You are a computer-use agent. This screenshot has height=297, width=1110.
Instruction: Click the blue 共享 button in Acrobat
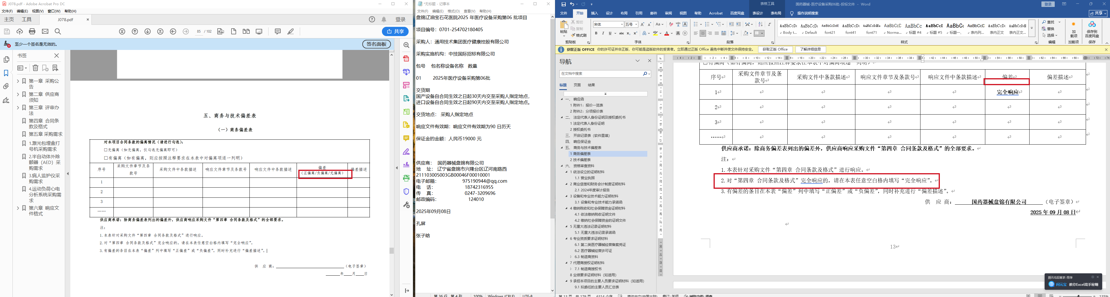coord(395,31)
